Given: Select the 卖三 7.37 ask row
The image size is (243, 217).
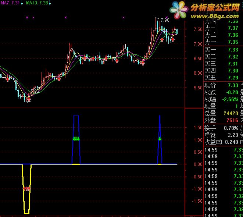Looking at the screenshot, I should [x=221, y=28].
